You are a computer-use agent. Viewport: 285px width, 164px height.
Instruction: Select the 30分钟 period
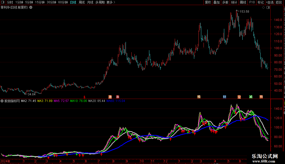point(51,2)
